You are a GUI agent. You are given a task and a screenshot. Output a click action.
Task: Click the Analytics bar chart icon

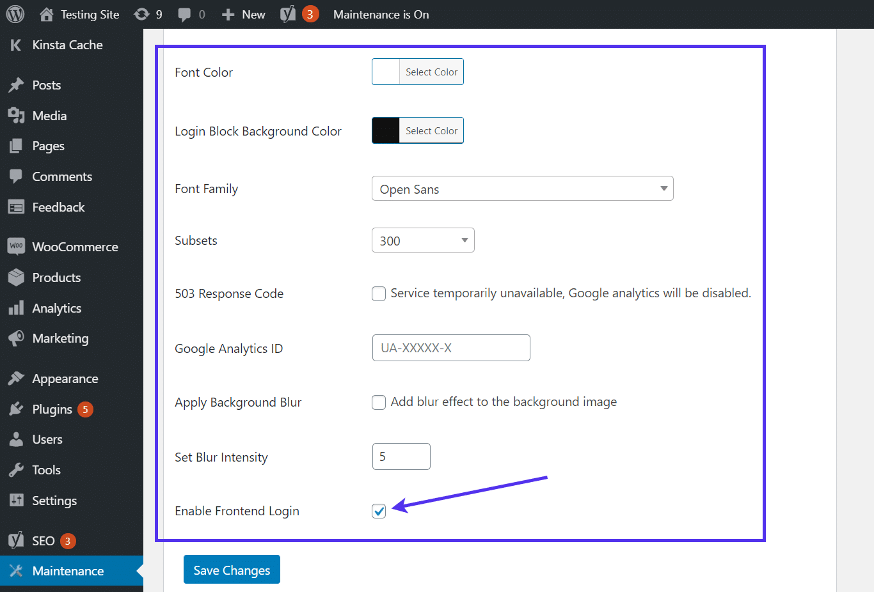[x=16, y=308]
